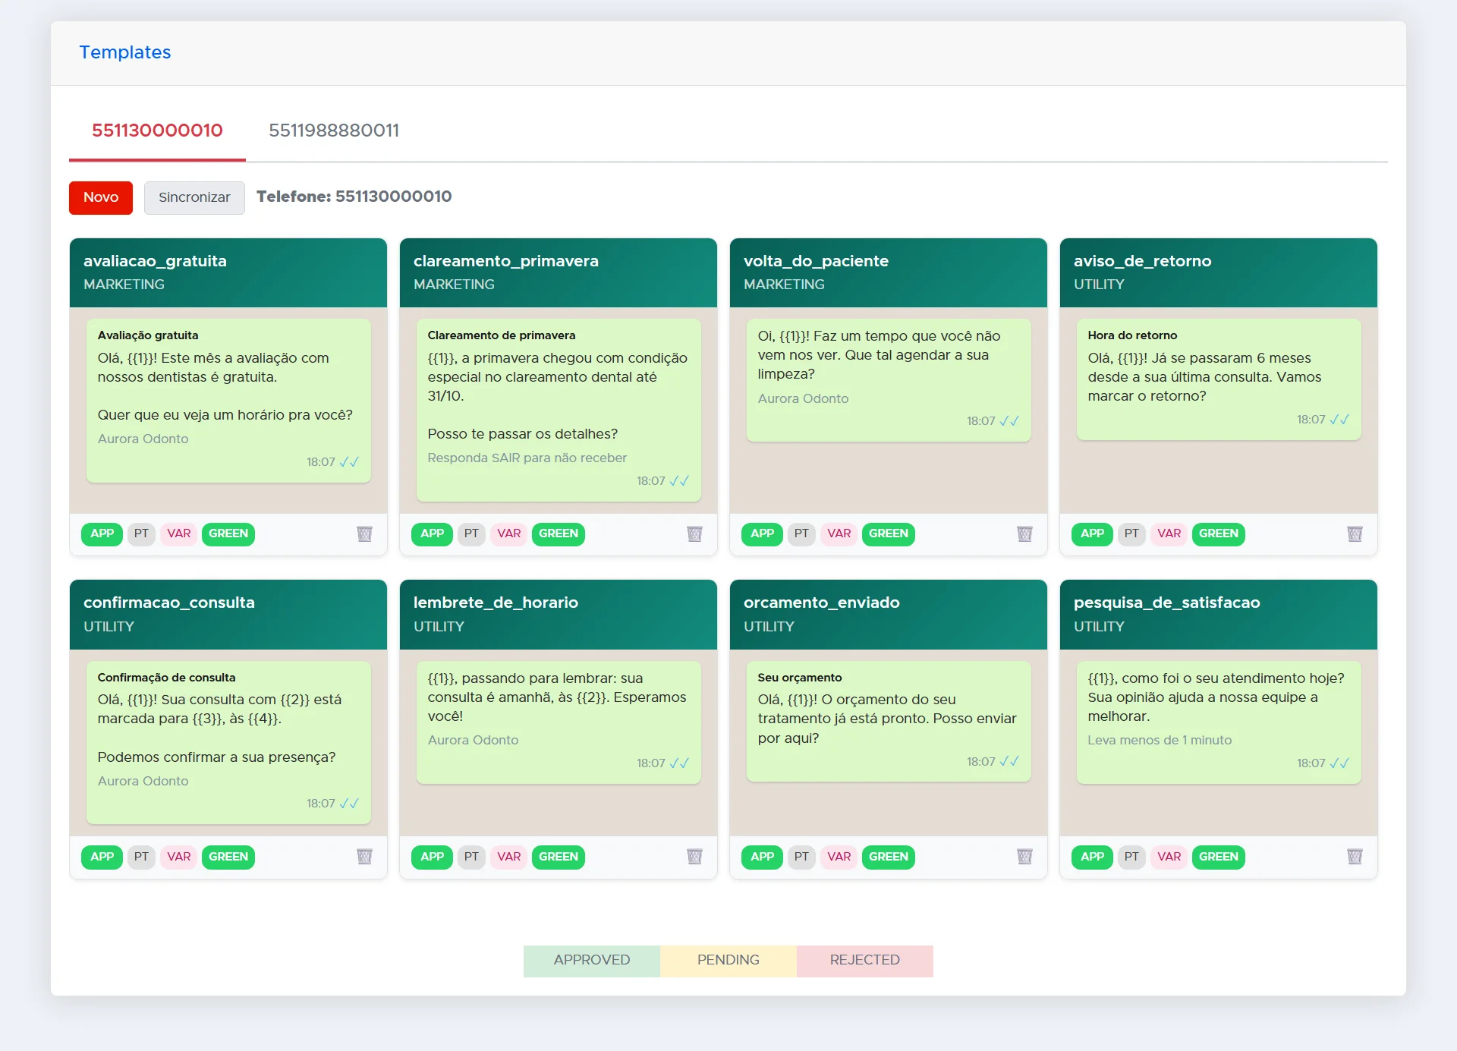Screen dimensions: 1457x1051
Task: Click trash icon on pesquisa_de_satisfacao card
Action: (1355, 857)
